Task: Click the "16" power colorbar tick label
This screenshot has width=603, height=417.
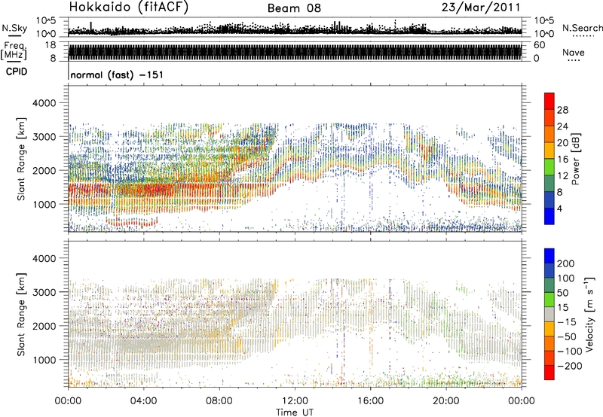Action: [x=562, y=160]
